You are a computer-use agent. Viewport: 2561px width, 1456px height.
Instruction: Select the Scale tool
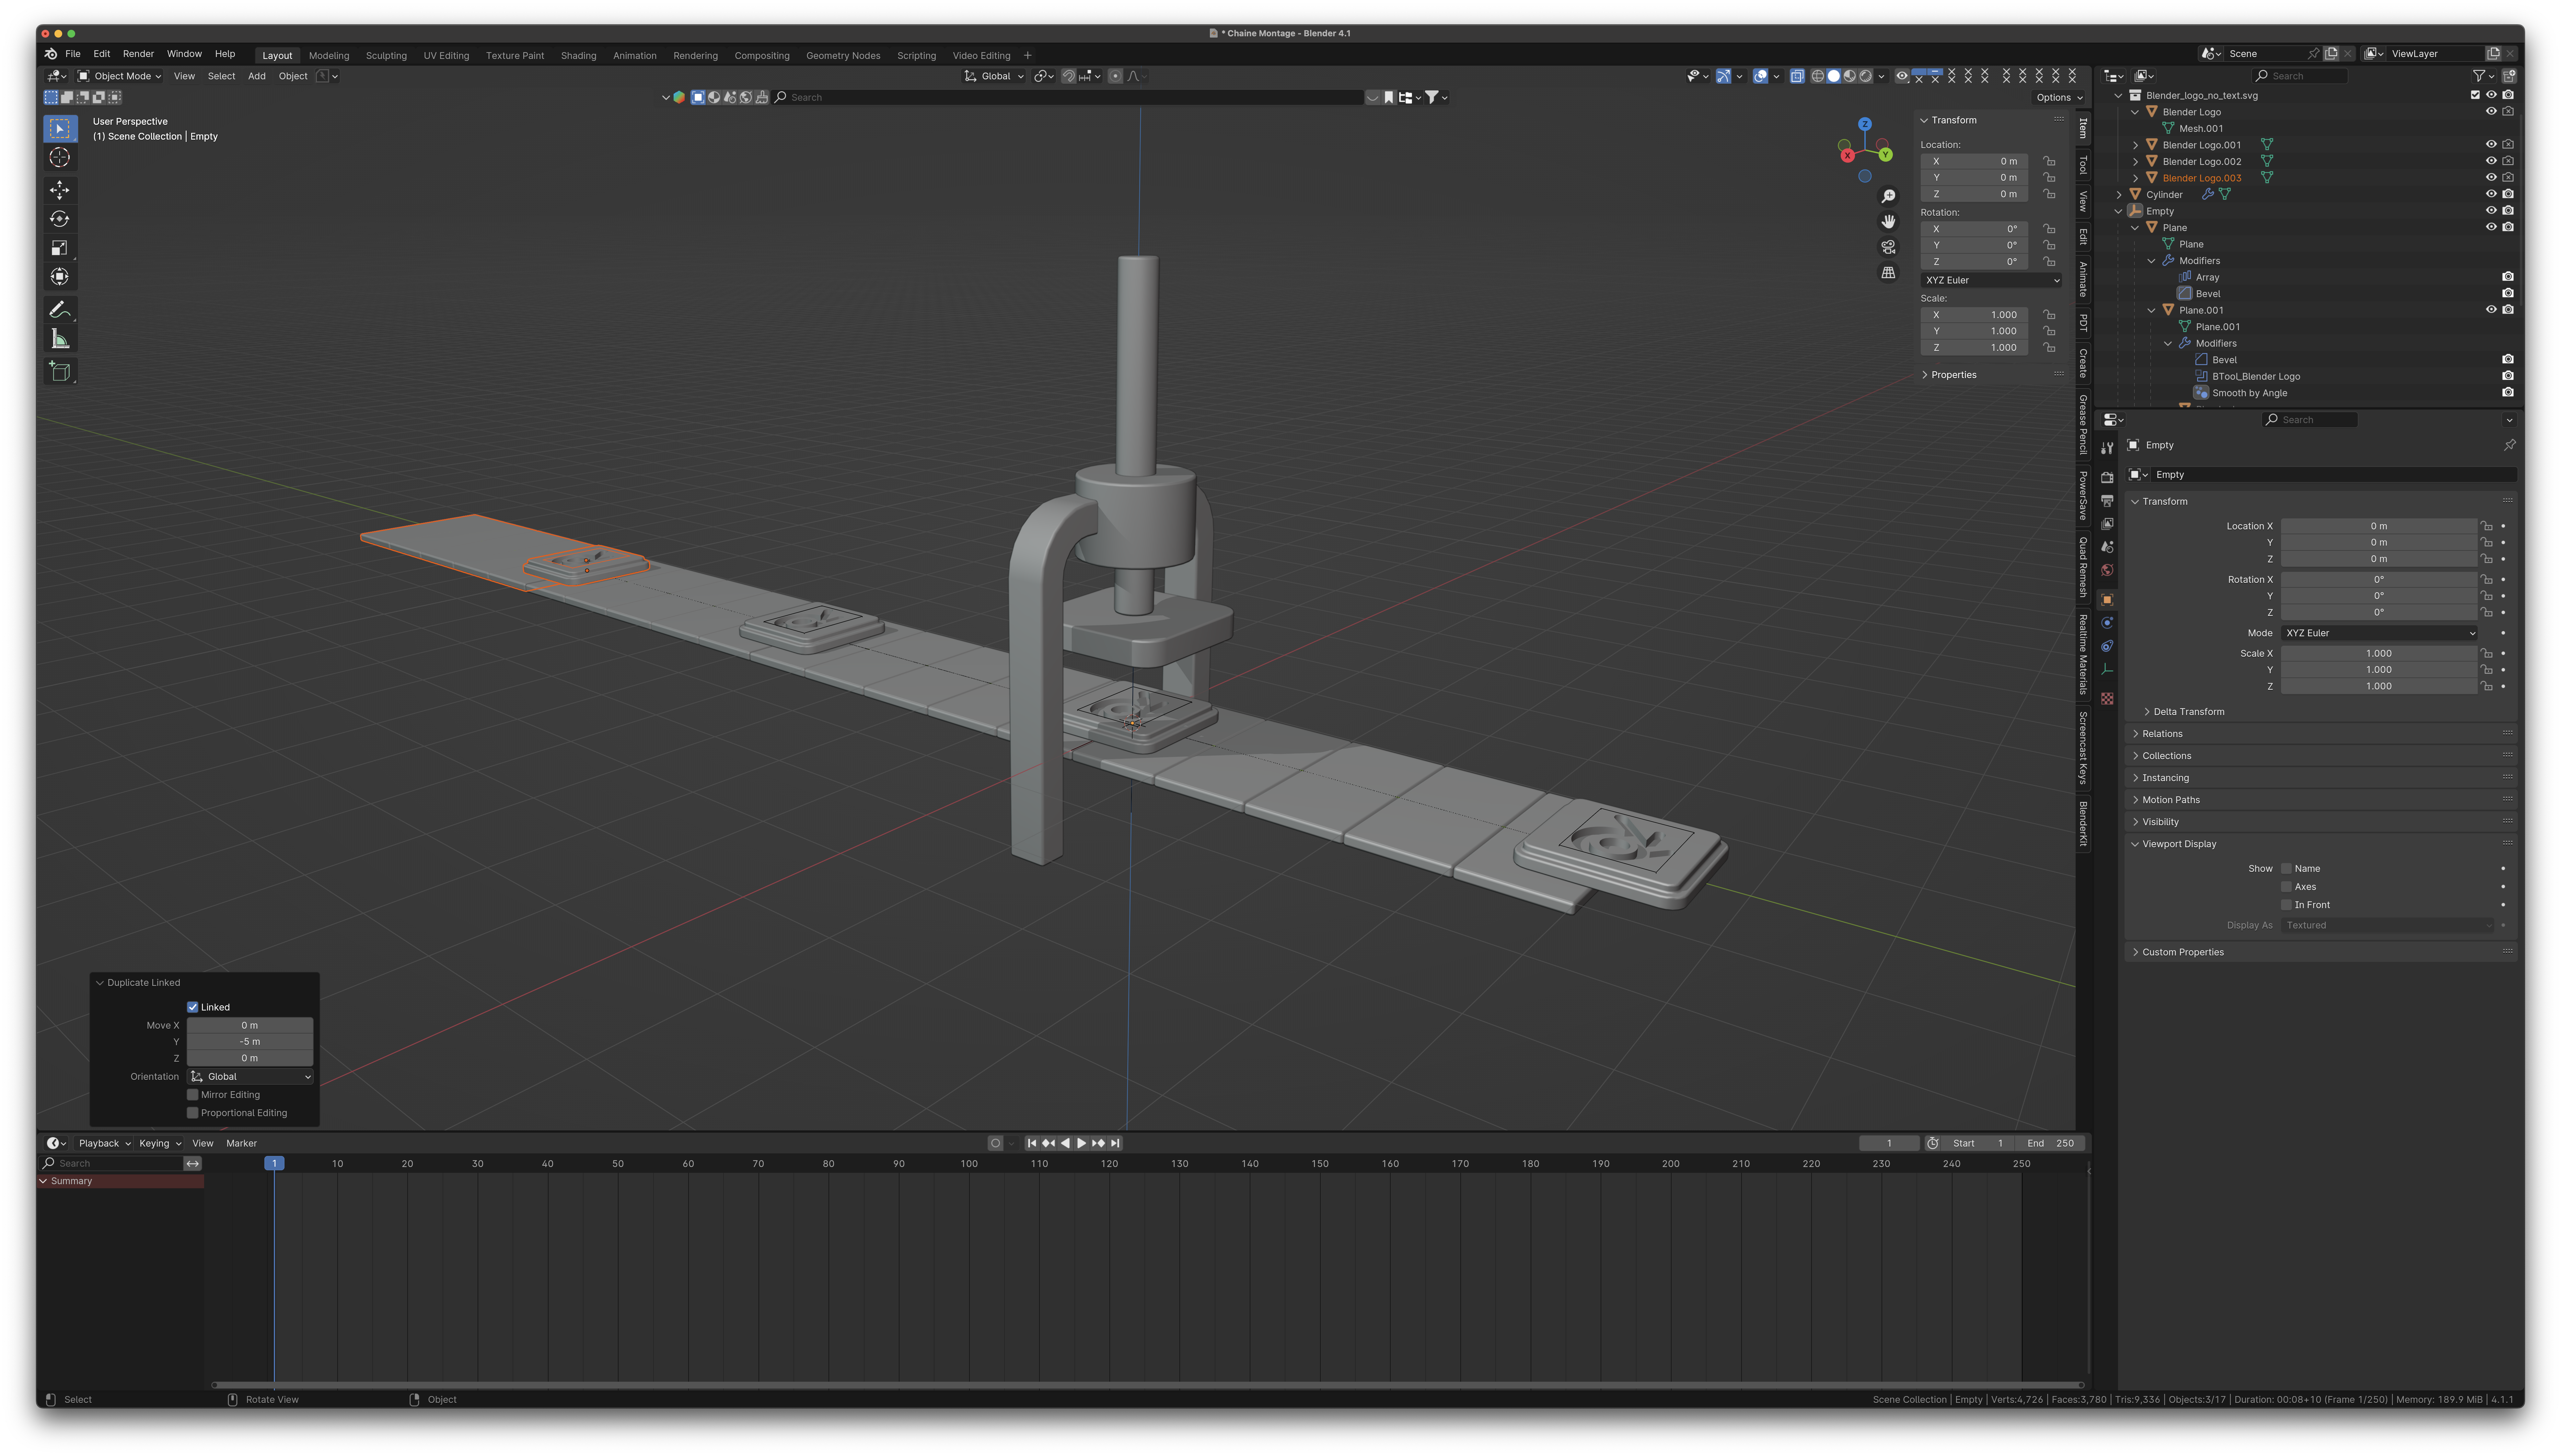pos(60,248)
